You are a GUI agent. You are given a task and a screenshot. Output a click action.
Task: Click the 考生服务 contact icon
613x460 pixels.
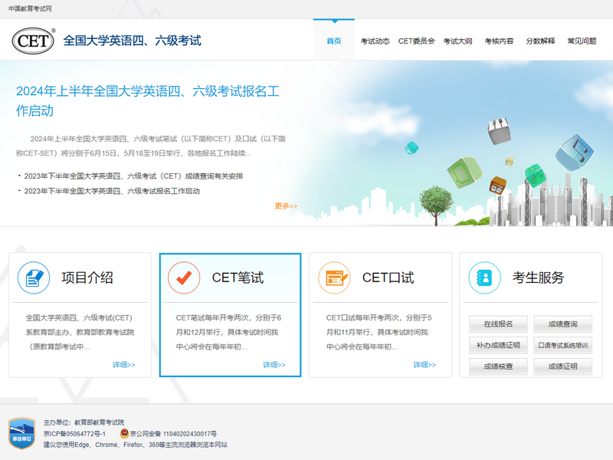484,278
